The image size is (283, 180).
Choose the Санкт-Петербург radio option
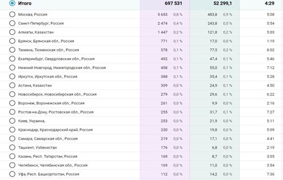coord(12,23)
